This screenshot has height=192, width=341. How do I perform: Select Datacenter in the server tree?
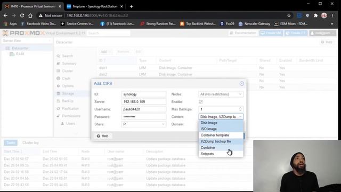point(20,48)
